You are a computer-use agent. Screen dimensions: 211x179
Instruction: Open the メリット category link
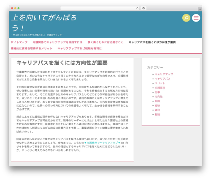160,83
